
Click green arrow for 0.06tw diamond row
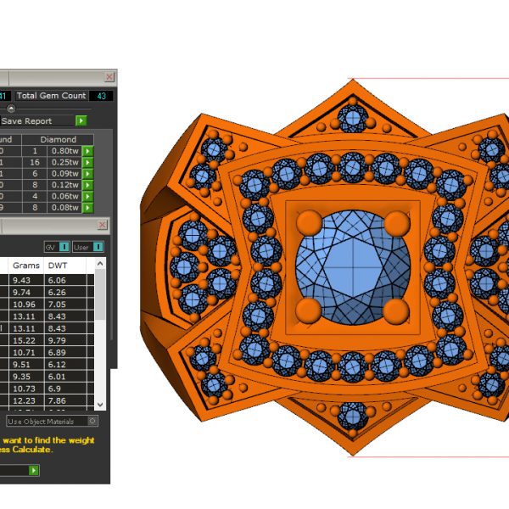coord(87,196)
